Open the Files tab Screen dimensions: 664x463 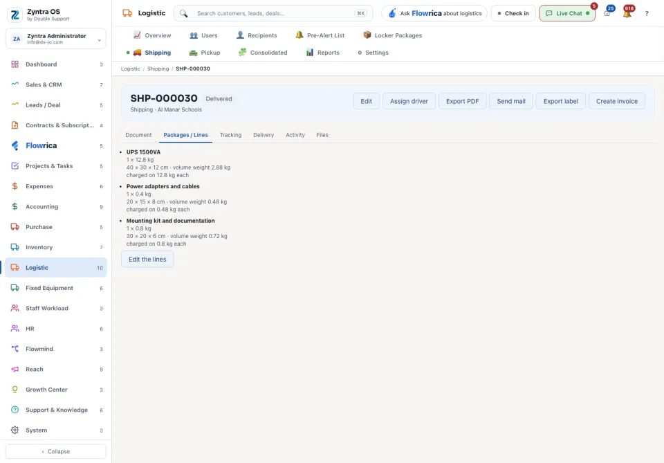(322, 135)
